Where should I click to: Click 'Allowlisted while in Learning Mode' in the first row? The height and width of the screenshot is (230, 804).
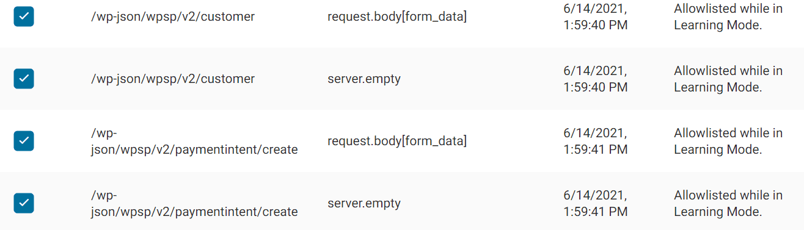click(x=728, y=16)
